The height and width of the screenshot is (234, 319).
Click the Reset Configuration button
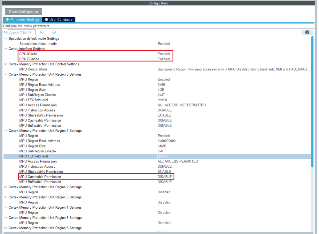(x=24, y=12)
